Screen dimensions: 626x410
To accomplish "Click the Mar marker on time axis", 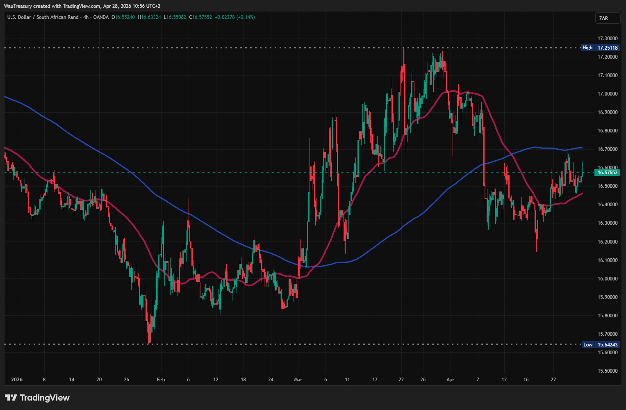I will point(298,380).
